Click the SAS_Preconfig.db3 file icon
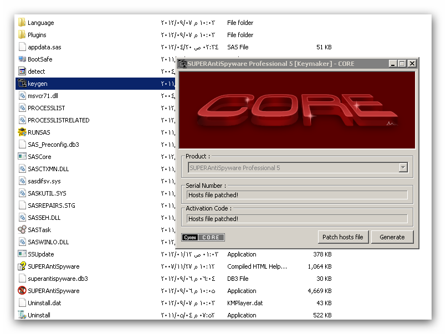446x334 pixels. pos(22,144)
